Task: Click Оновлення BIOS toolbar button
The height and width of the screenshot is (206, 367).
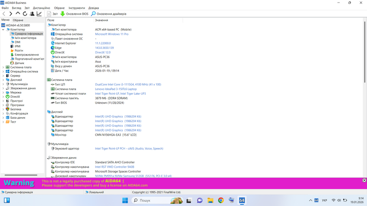Action: [74, 14]
